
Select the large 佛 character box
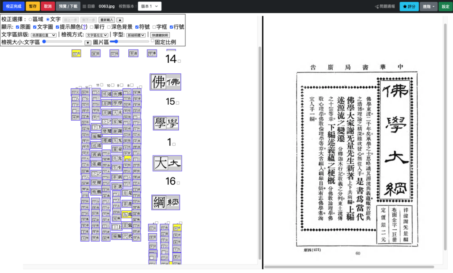coord(165,82)
